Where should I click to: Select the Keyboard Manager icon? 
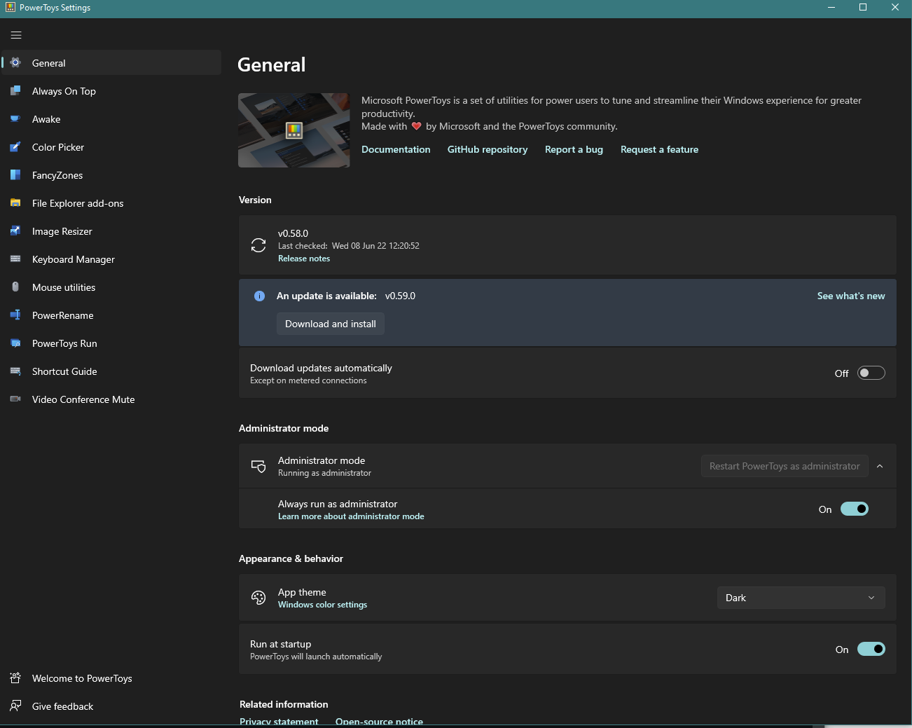(x=15, y=259)
